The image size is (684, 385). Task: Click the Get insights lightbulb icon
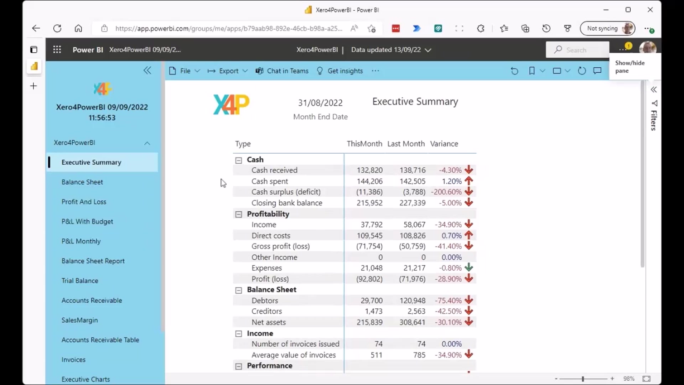pos(320,71)
